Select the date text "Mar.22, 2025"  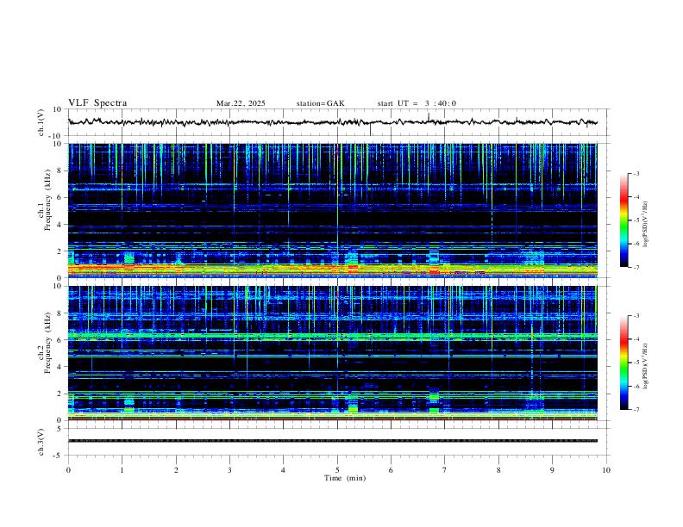pyautogui.click(x=241, y=103)
